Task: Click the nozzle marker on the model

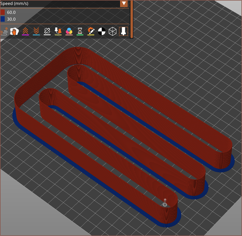Action: pos(165,203)
